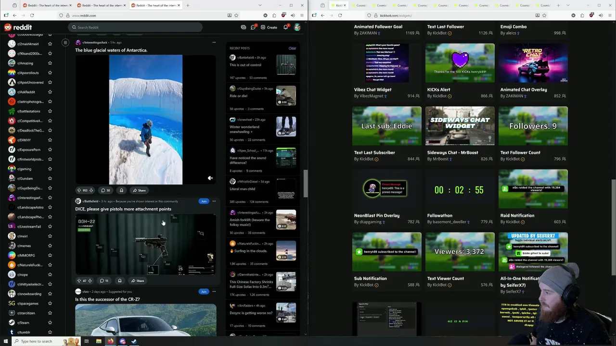This screenshot has height=346, width=616.
Task: Toggle favorite star for r/MMORPG
Action: click(x=50, y=255)
